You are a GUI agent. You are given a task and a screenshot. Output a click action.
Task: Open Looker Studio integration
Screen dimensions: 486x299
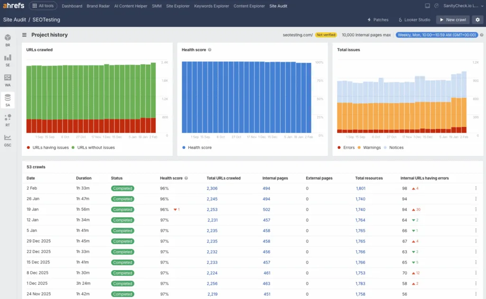(x=414, y=19)
